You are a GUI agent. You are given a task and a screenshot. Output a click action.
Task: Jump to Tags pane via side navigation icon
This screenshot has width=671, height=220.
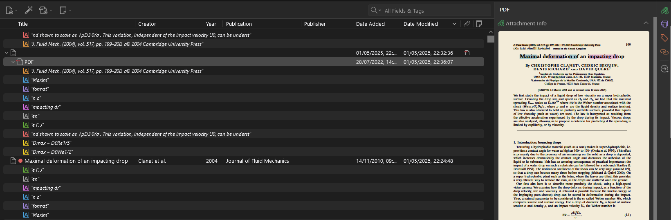coord(664,38)
